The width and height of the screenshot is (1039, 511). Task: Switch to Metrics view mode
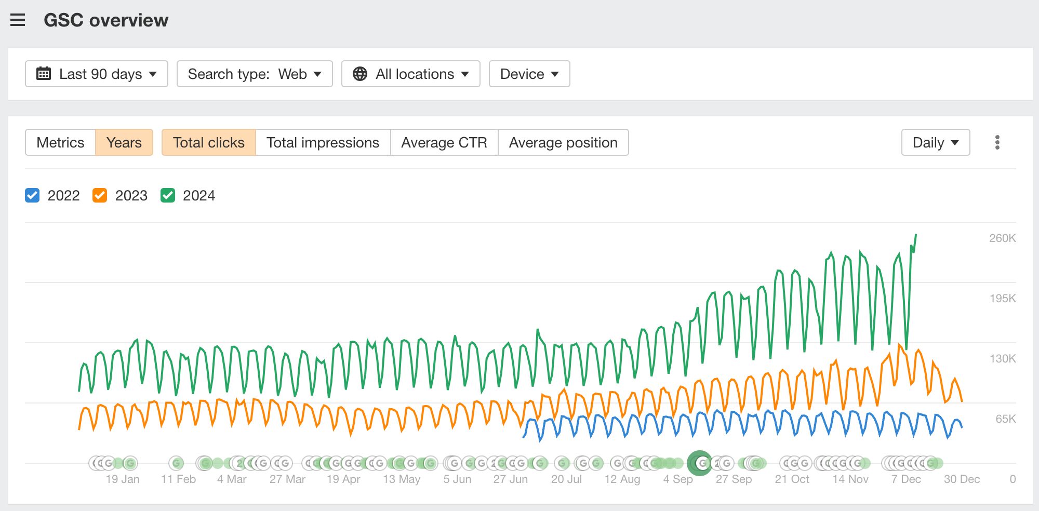[60, 142]
